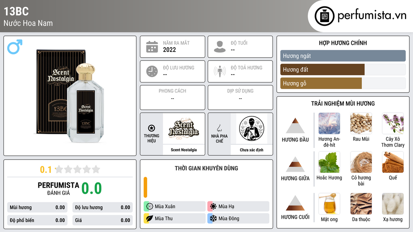Screen dimensions: 413x232
Task: Click the Mùa Đông snowflake icon
Action: [213, 218]
